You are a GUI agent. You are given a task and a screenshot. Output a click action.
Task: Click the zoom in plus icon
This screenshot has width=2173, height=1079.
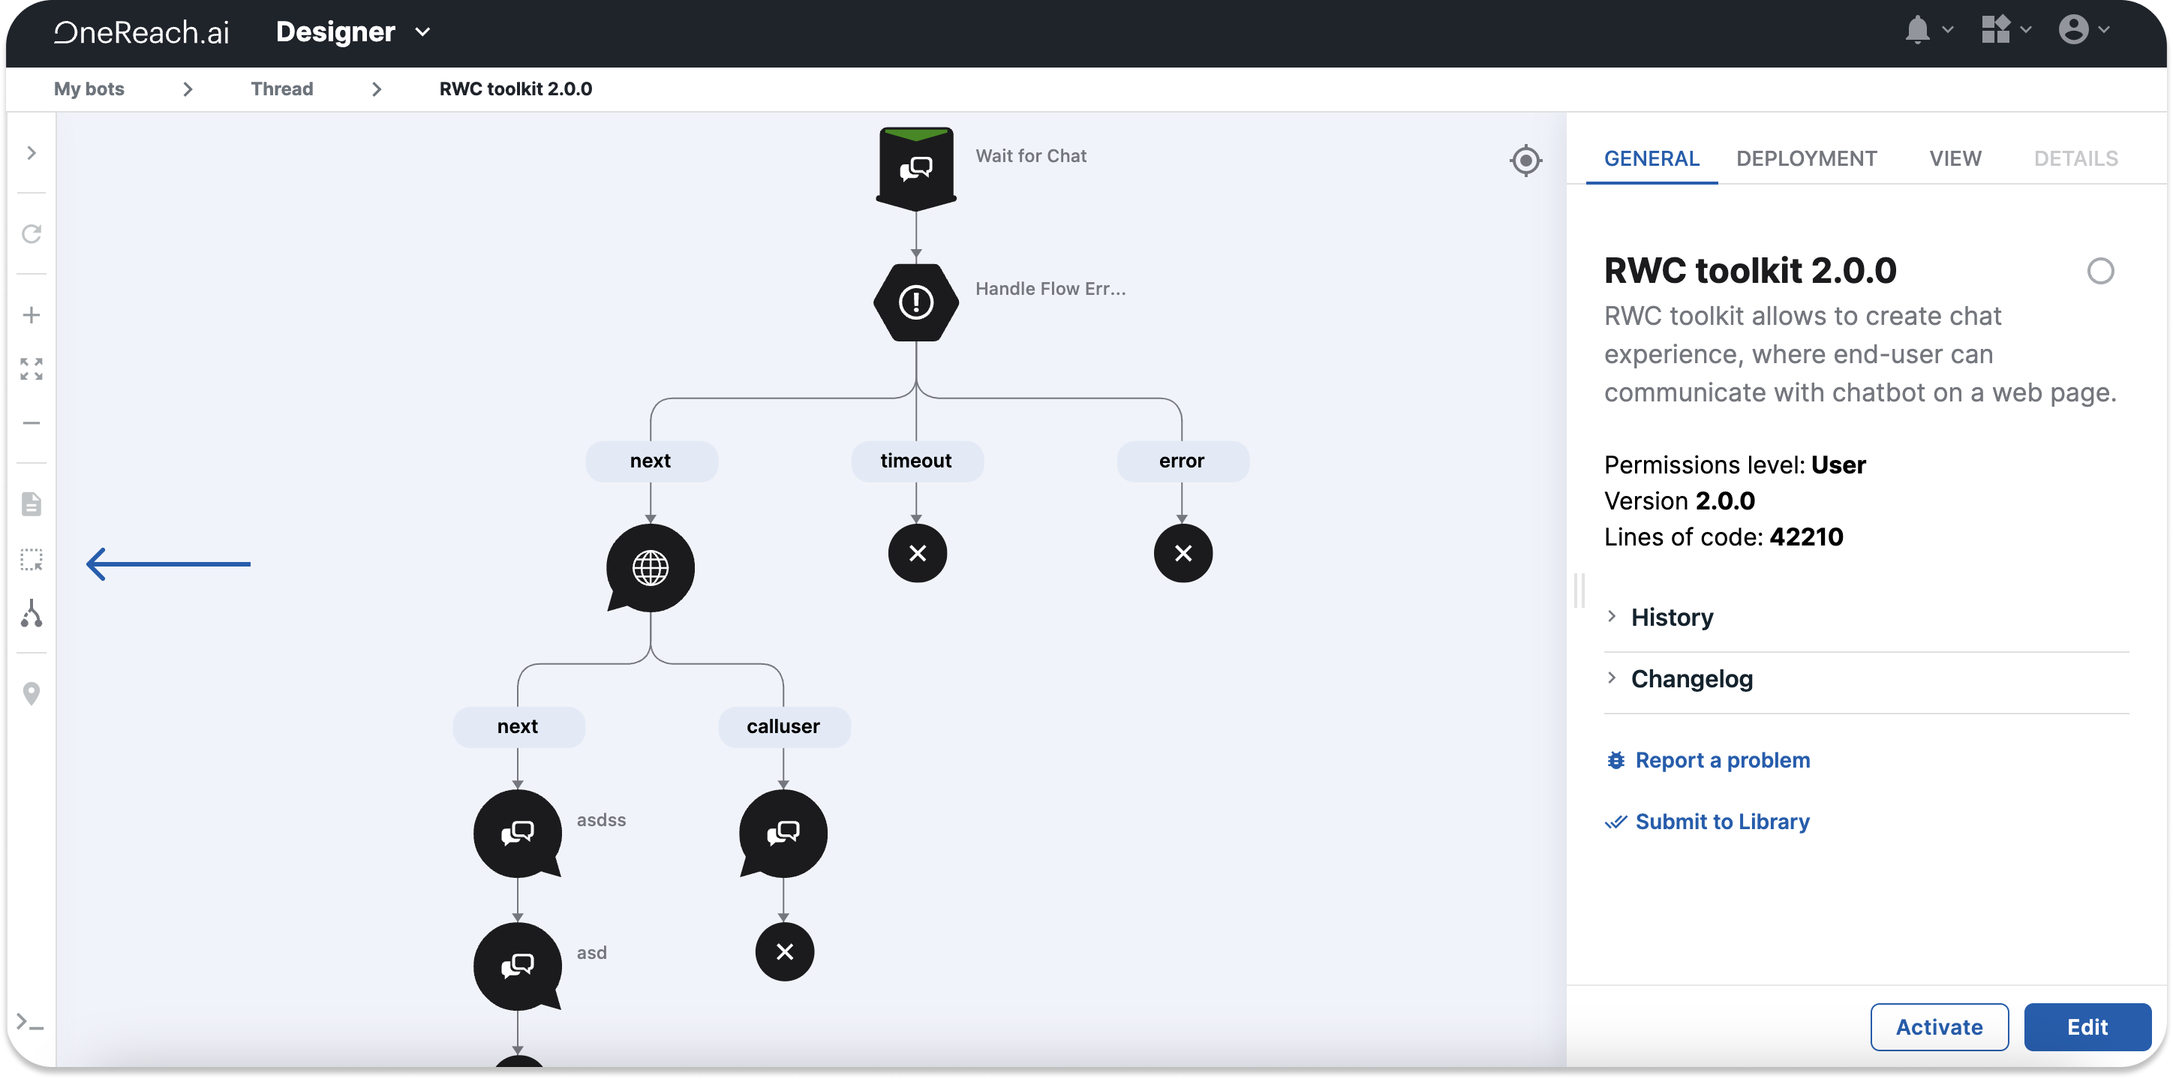point(32,315)
